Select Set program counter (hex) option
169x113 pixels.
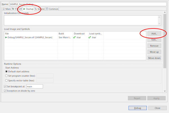click(x=7, y=76)
